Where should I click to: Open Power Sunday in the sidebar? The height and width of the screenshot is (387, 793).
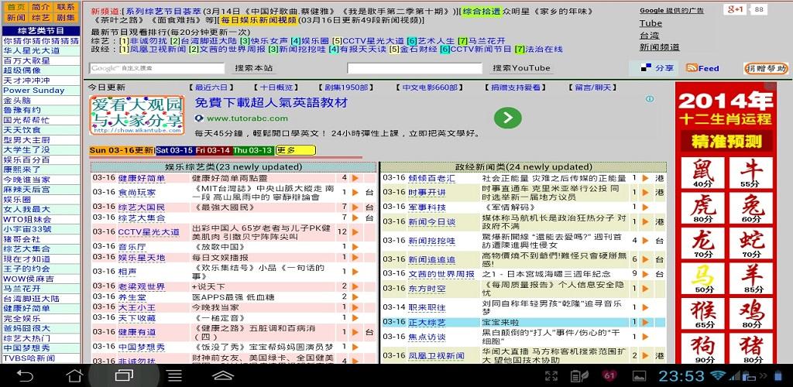[34, 91]
